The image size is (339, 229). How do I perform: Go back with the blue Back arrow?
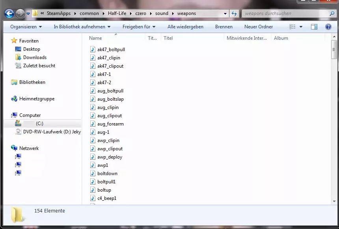(x=9, y=13)
